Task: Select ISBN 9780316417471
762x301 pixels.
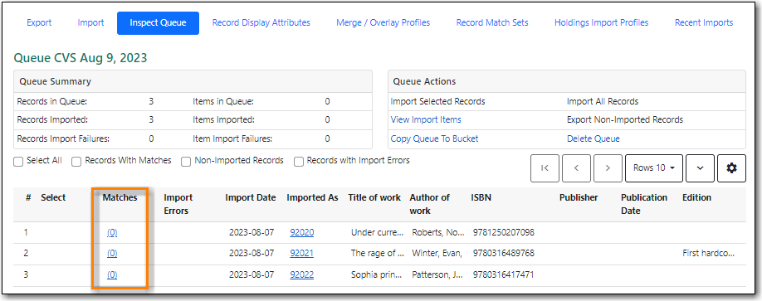Action: point(504,274)
